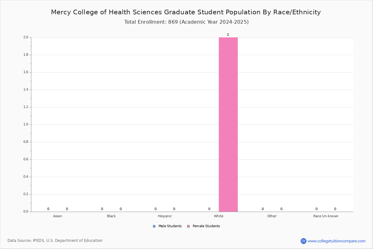Select the Hispanic category axis label
Viewport: 373px width, 249px height.
click(x=165, y=216)
